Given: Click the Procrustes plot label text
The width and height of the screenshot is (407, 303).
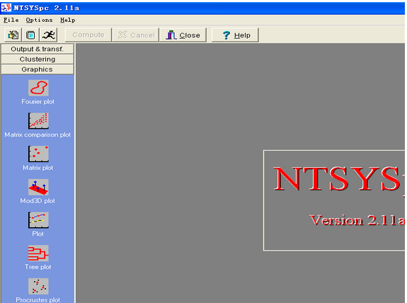Looking at the screenshot, I should pos(38,300).
